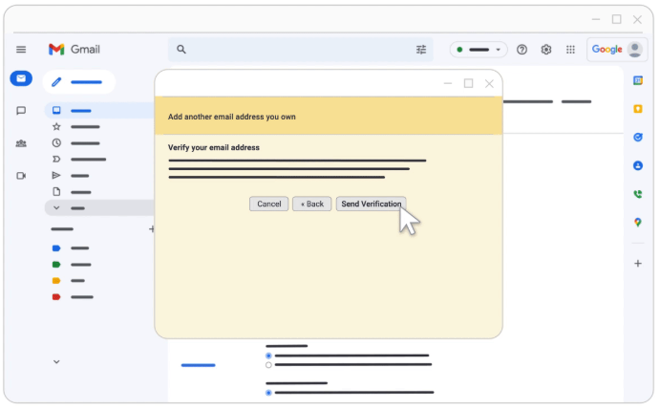Open Chat from the left rail

21,111
